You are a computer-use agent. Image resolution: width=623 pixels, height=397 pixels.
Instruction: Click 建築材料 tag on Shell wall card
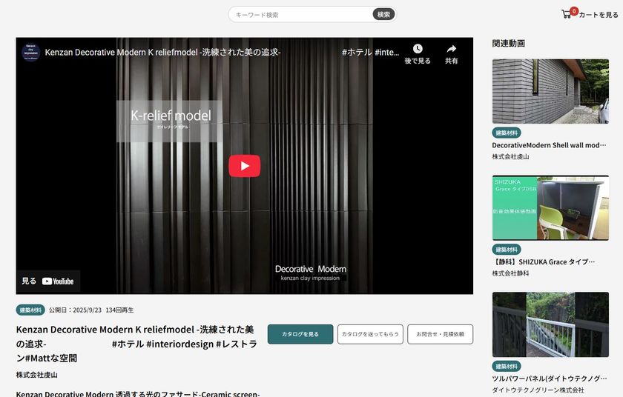coord(507,133)
